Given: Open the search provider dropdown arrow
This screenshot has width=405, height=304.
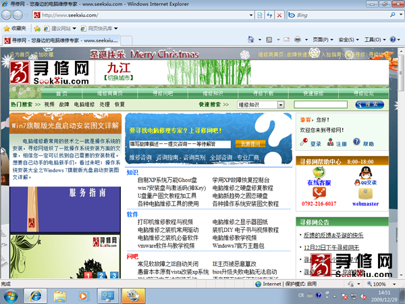Looking at the screenshot, I should coord(401,15).
